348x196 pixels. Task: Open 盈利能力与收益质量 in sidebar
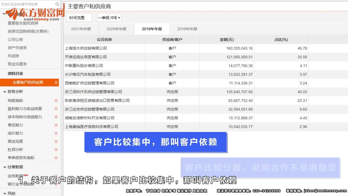coord(25,109)
